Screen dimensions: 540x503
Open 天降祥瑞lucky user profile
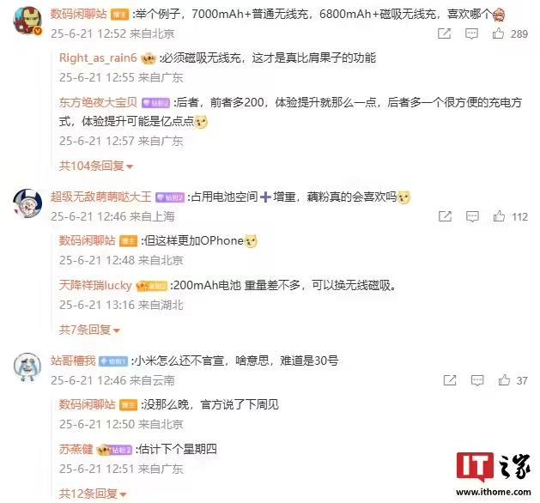coord(95,285)
